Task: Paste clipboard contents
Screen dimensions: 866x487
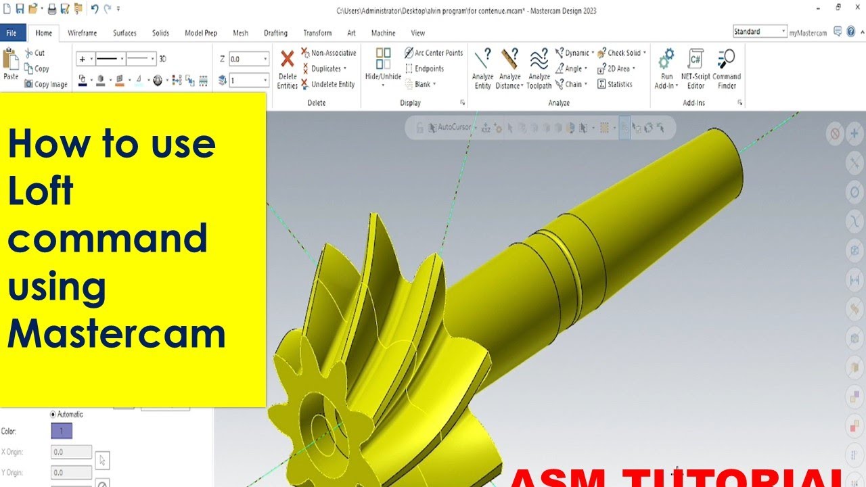Action: point(11,64)
